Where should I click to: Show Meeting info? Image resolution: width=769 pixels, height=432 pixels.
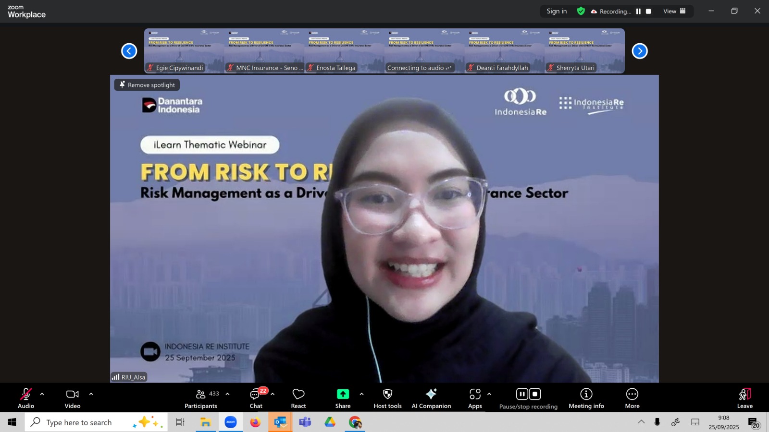point(586,398)
